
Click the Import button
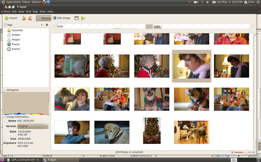click(x=11, y=18)
